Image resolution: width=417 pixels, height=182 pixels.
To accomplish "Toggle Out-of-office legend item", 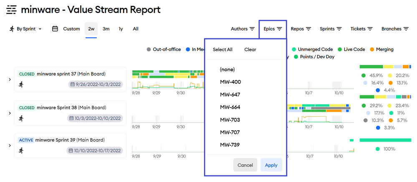I will [x=164, y=49].
